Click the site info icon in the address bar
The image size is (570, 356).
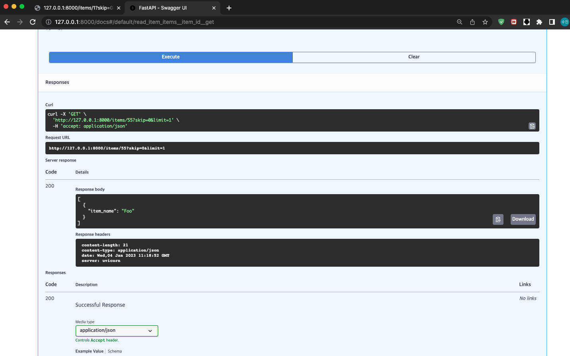(x=49, y=22)
